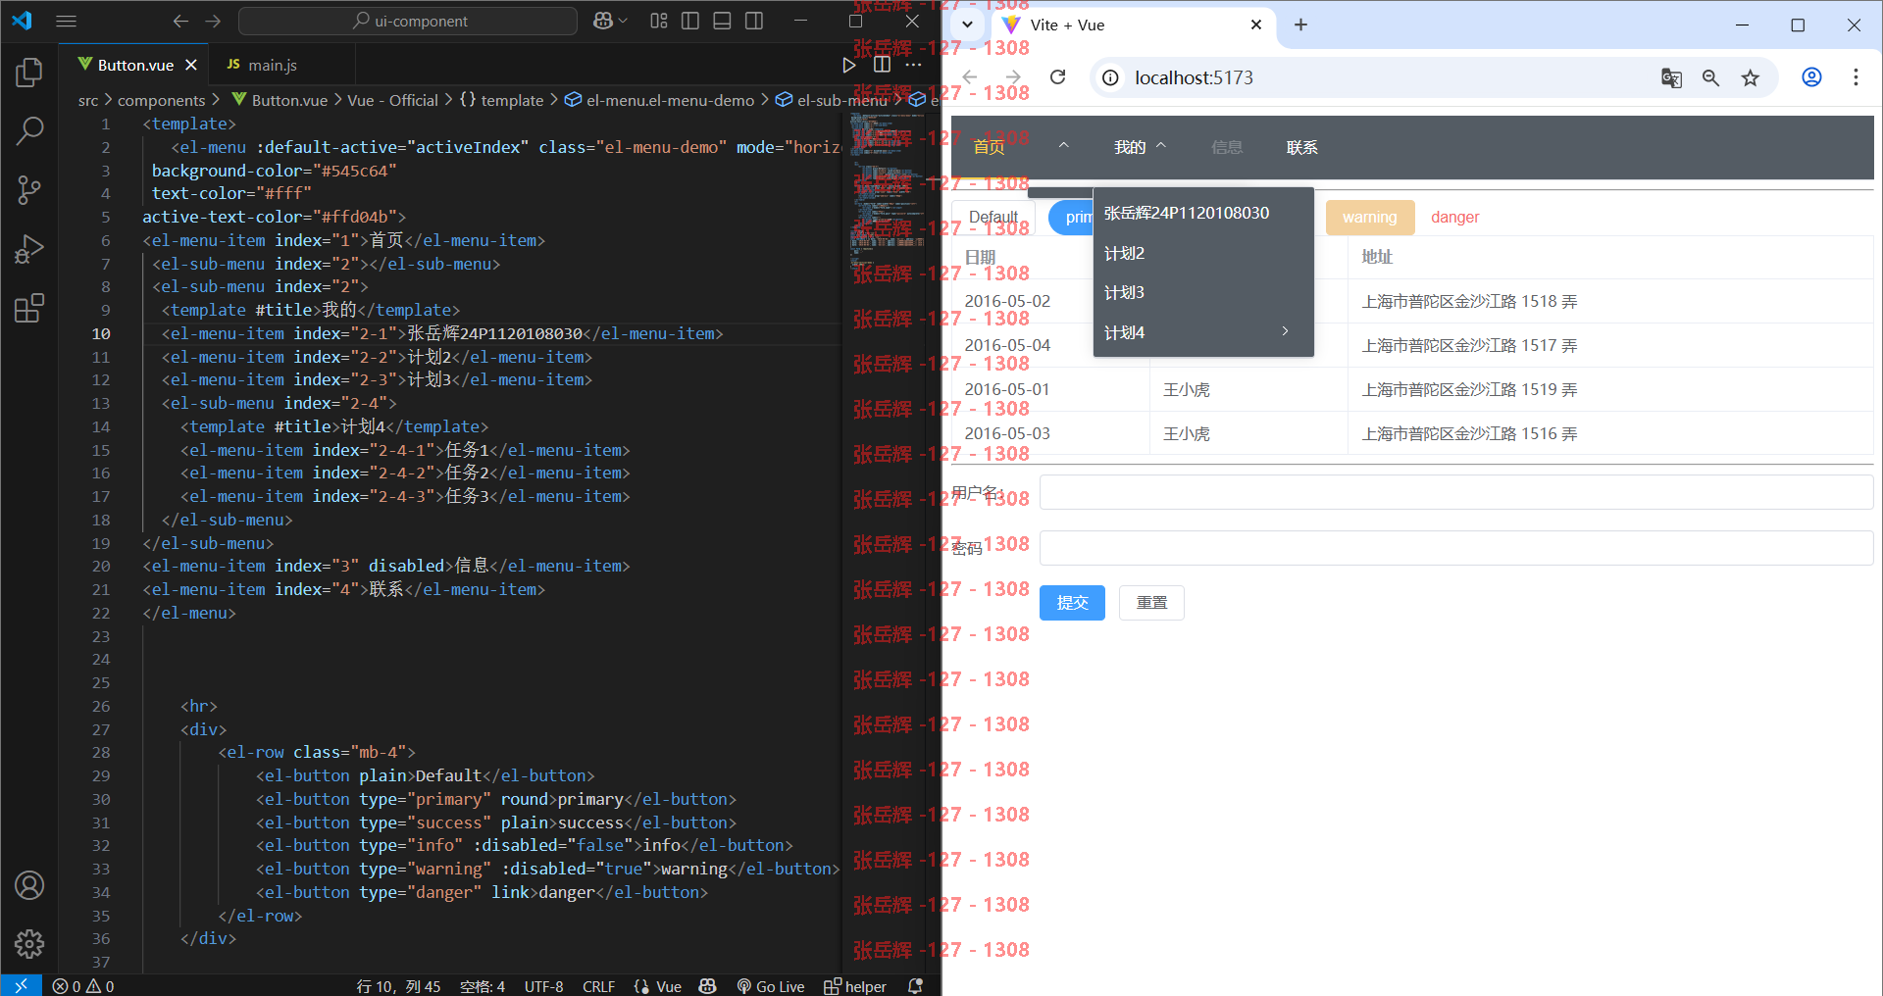The image size is (1883, 996).
Task: Select components in the breadcrumb path
Action: point(162,100)
